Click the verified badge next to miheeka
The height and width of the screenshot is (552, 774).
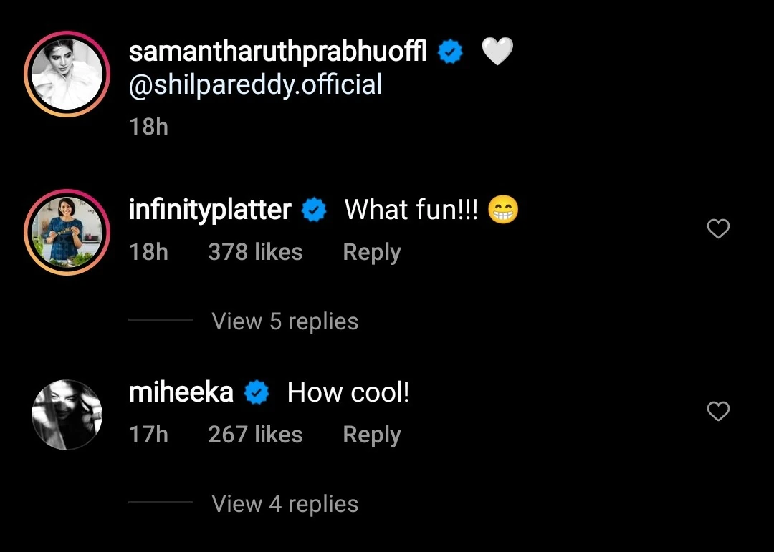click(x=257, y=393)
